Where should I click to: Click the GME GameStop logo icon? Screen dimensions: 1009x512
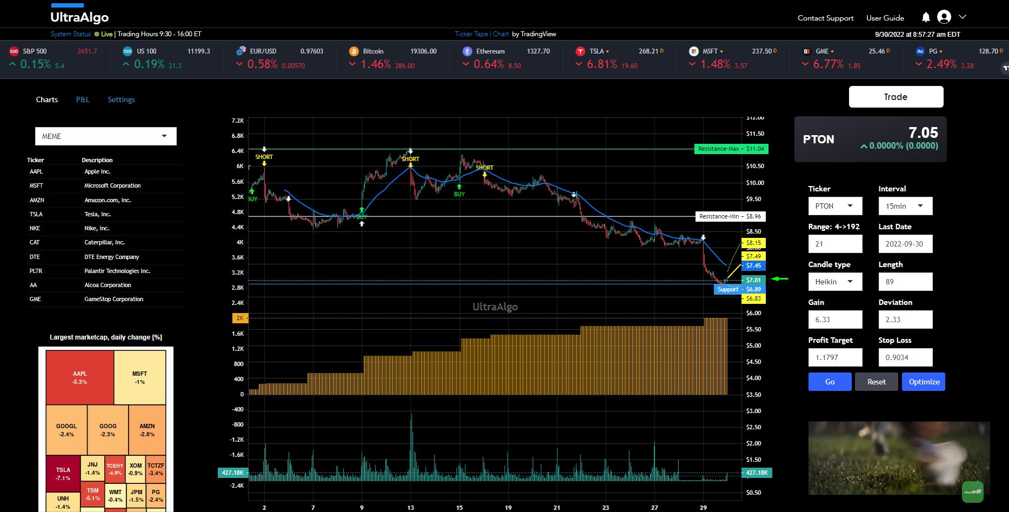(807, 51)
